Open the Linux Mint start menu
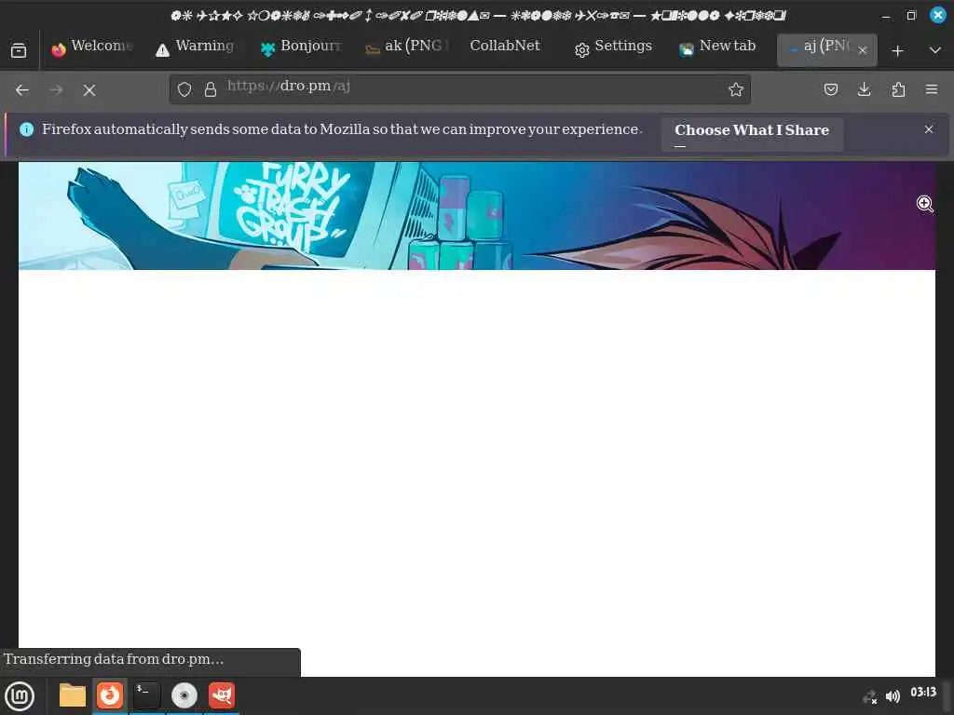This screenshot has height=715, width=954. pyautogui.click(x=20, y=696)
